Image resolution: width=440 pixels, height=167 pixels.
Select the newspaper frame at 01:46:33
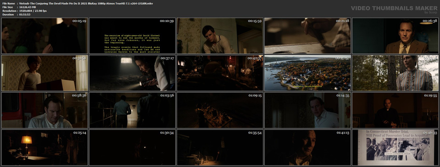click(395, 147)
